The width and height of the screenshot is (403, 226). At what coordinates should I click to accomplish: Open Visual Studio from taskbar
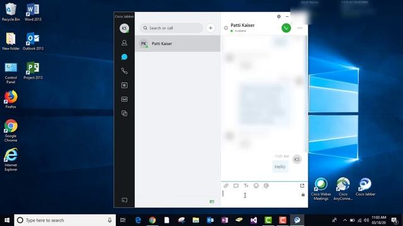pyautogui.click(x=254, y=220)
